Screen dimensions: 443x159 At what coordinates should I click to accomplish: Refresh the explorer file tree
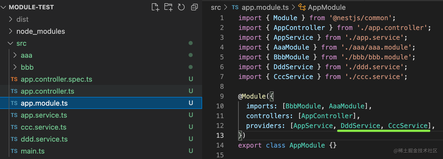point(181,7)
